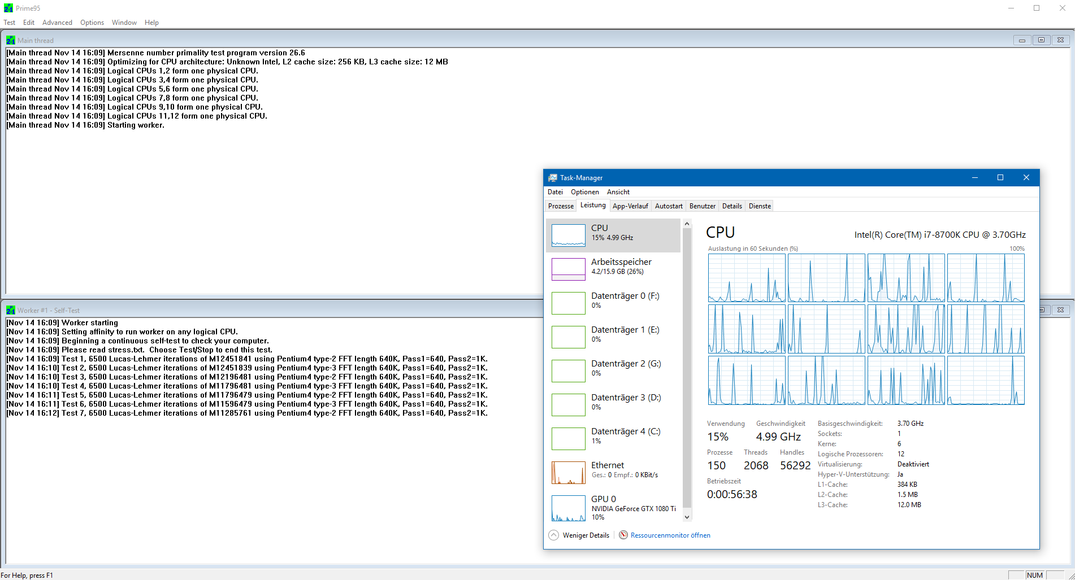Click the Virtualisierung value Deaktiviert
This screenshot has width=1075, height=580.
click(913, 464)
